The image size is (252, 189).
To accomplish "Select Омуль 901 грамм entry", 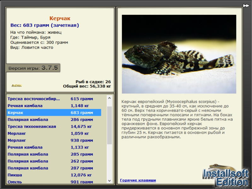I will (x=54, y=181).
